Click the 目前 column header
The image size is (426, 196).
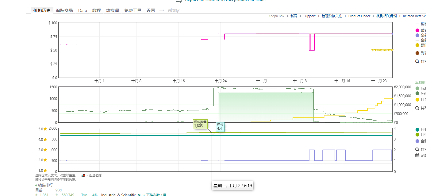(x=39, y=190)
